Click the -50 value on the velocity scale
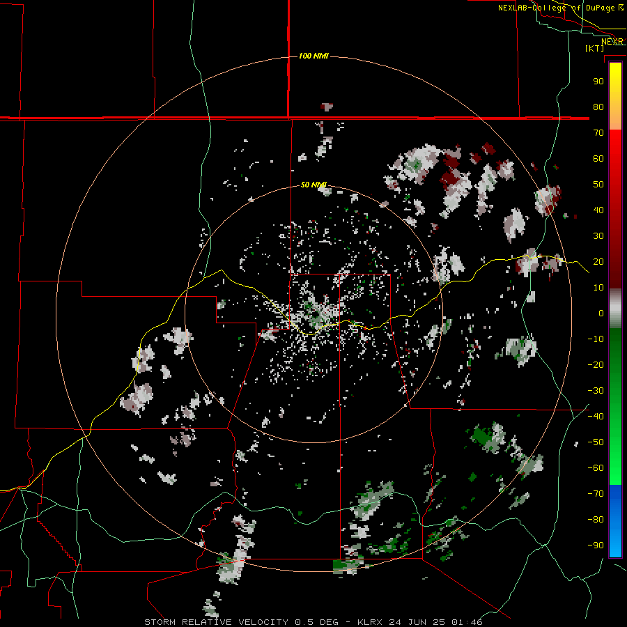The height and width of the screenshot is (627, 627). click(596, 442)
